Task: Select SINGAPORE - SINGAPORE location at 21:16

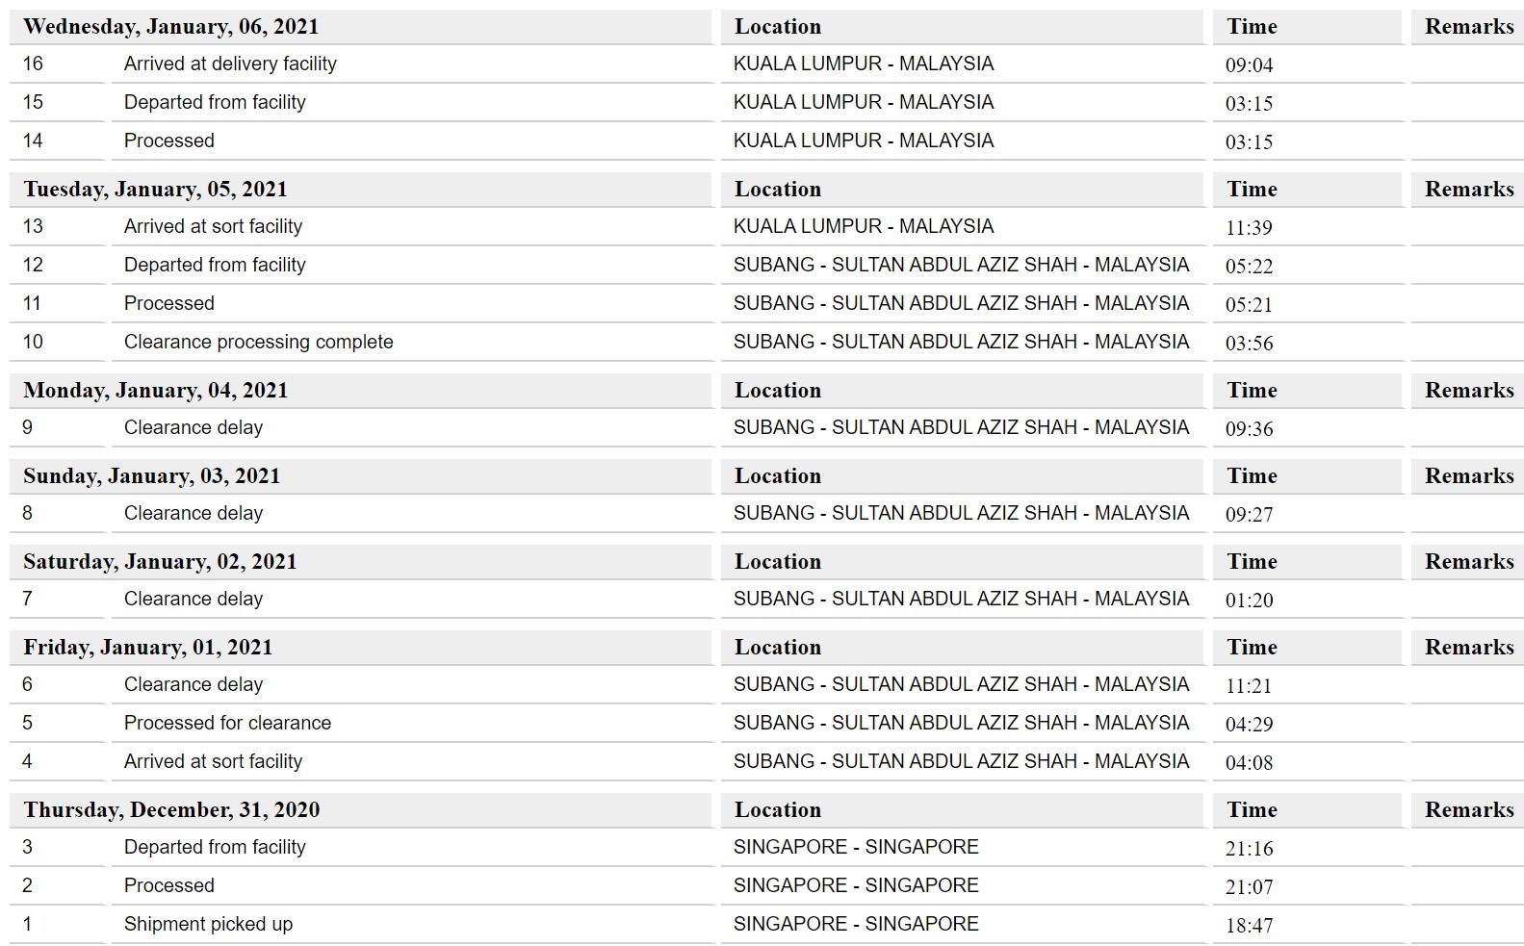Action: point(856,847)
